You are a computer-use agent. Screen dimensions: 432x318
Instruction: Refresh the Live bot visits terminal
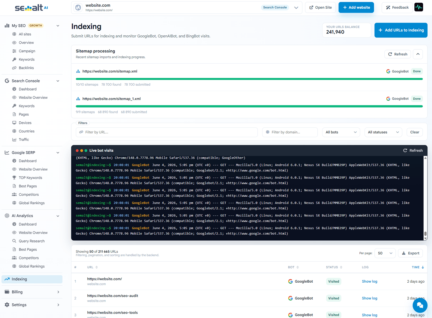click(x=413, y=150)
